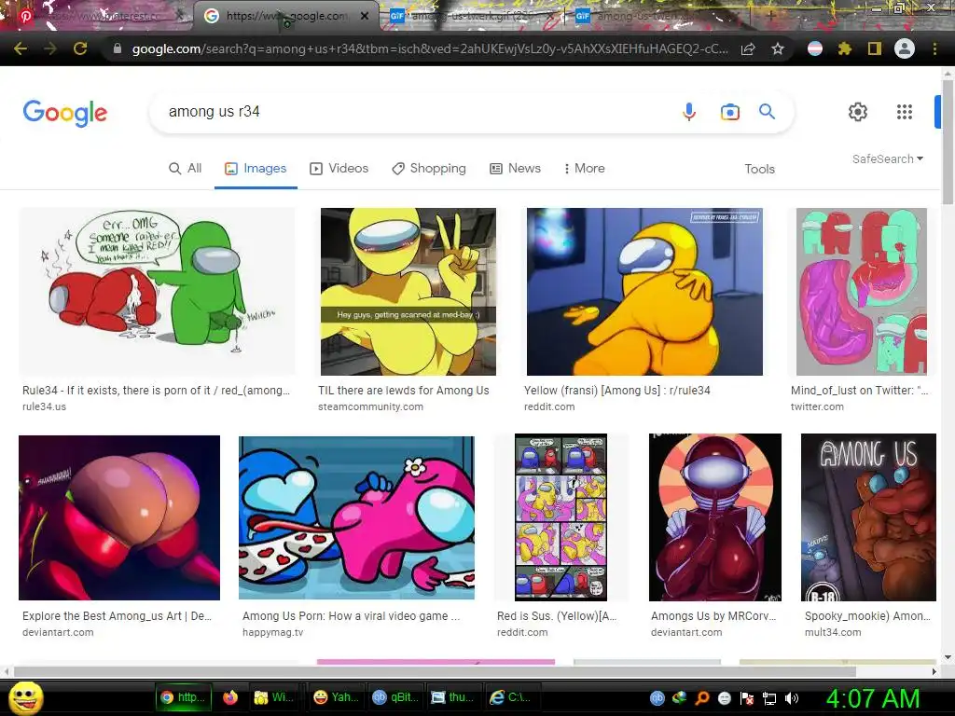The height and width of the screenshot is (716, 955).
Task: Open the happymag.tv source link
Action: click(x=272, y=633)
